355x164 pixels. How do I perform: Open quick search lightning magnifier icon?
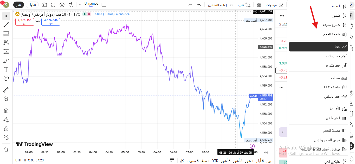(71, 5)
